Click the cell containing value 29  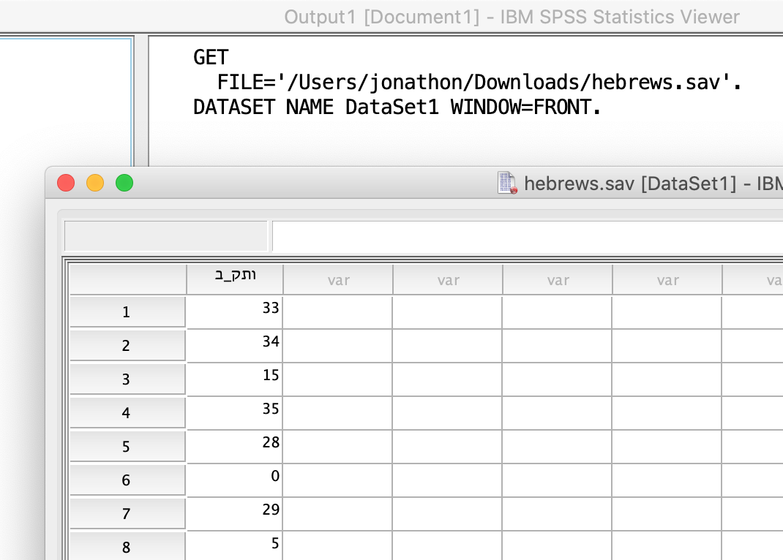click(234, 513)
